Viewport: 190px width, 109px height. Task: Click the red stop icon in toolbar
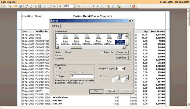[x=133, y=6]
